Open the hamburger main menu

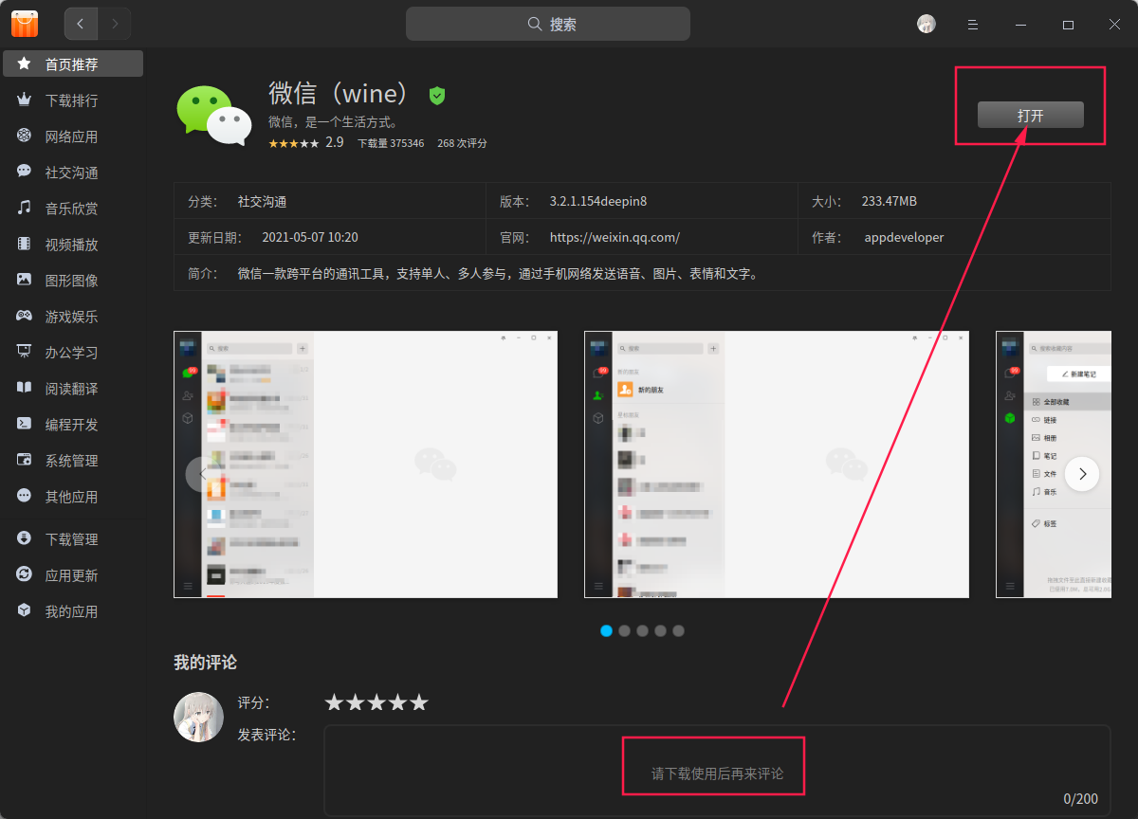(972, 24)
